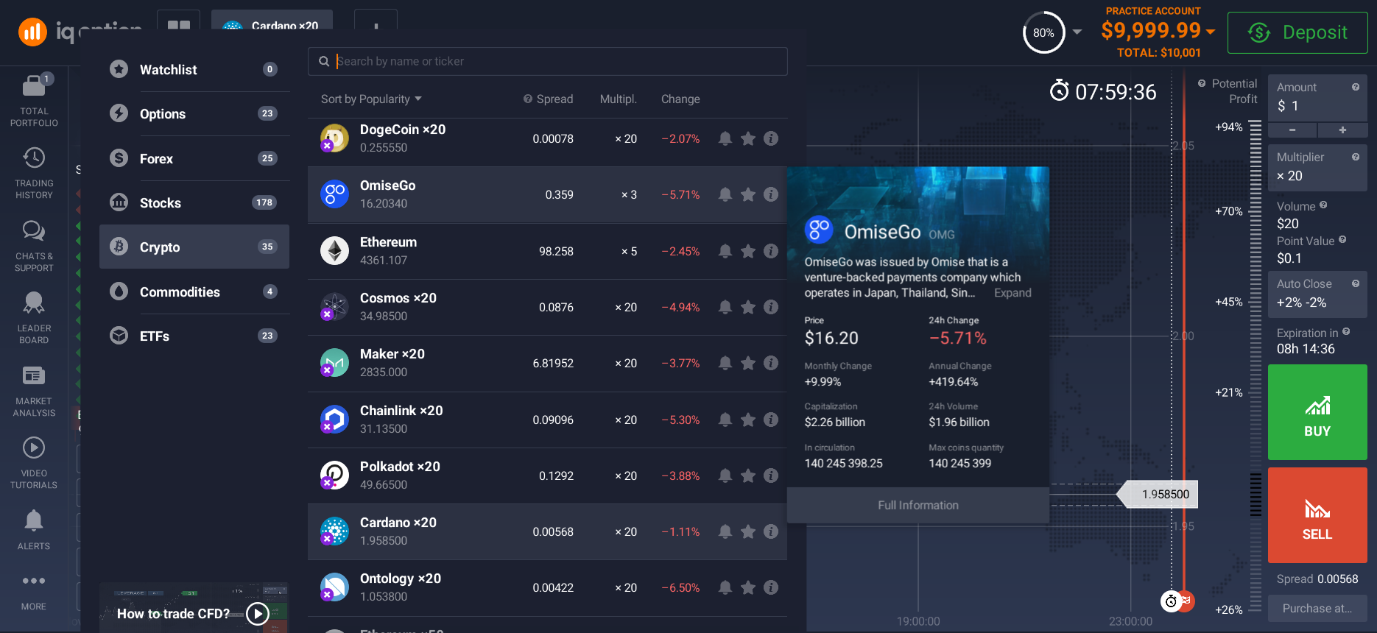
Task: Set alert bell for DogeCoin
Action: pos(725,138)
